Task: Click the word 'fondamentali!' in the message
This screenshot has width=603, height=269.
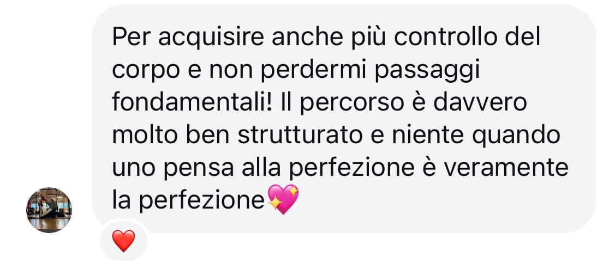Action: (192, 103)
